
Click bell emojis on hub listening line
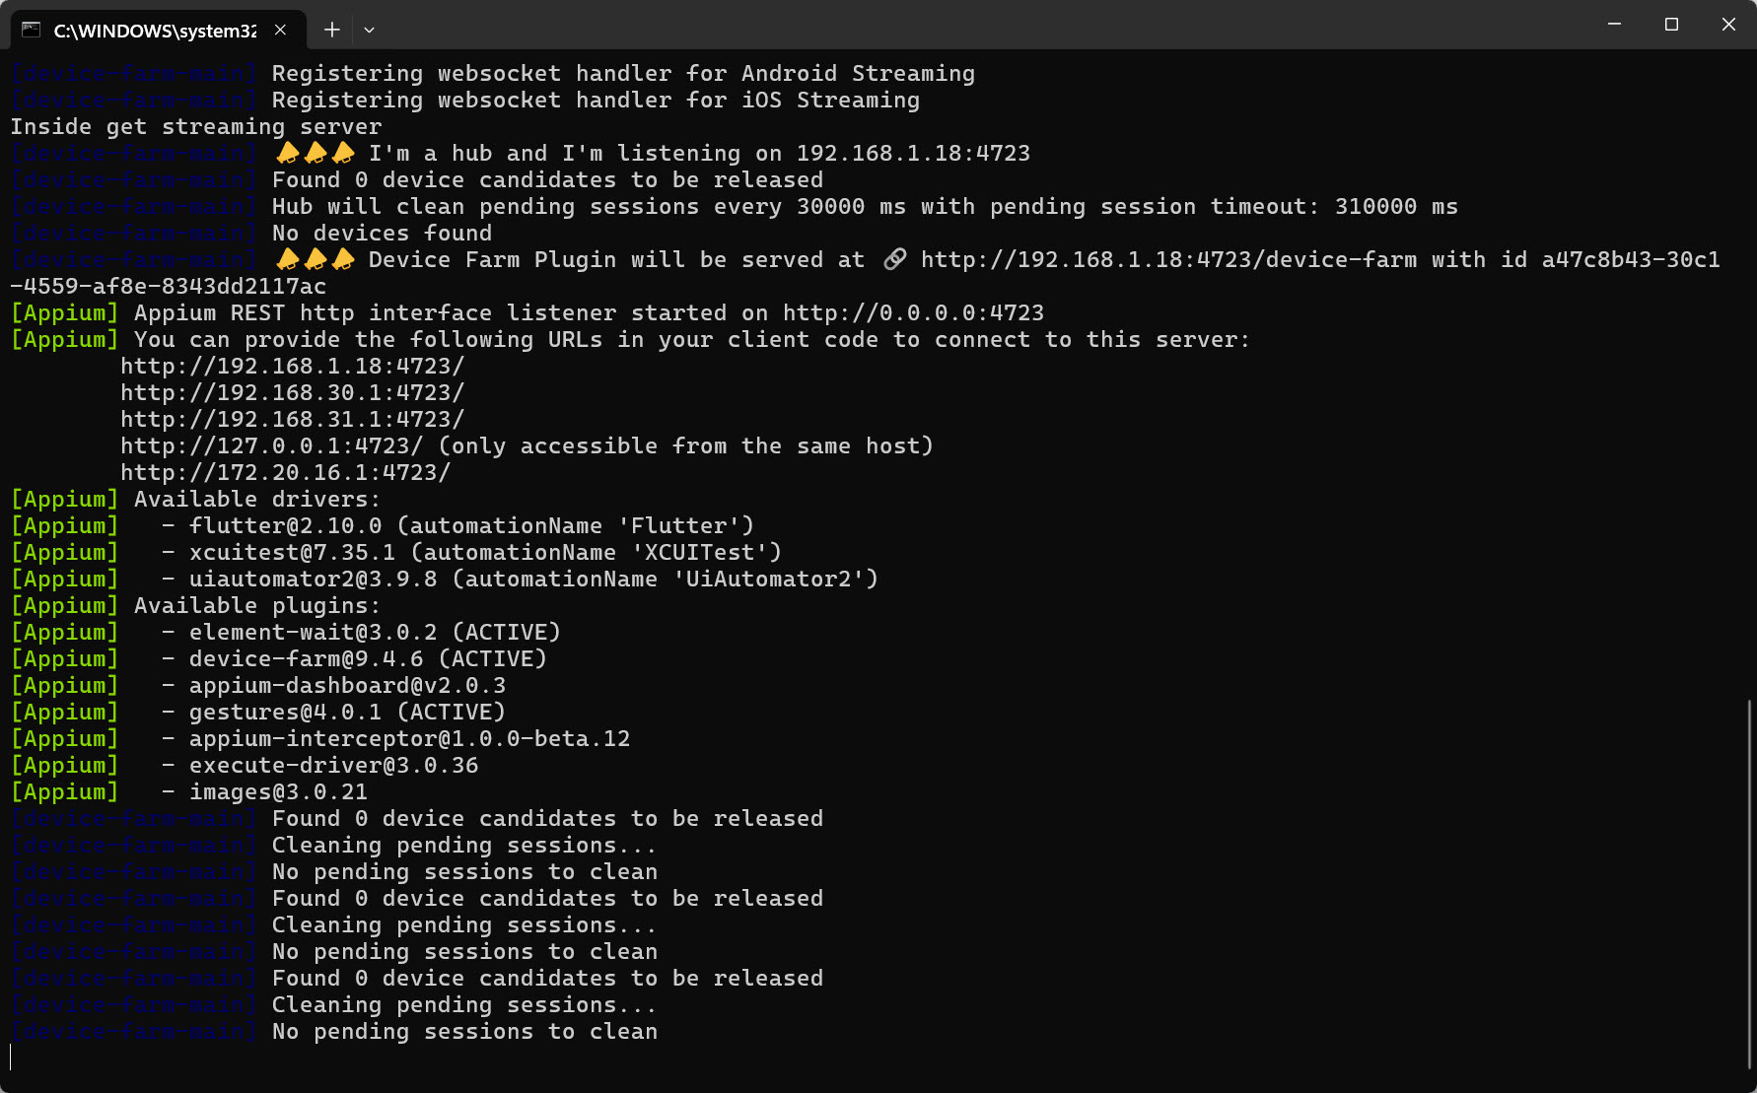(316, 153)
